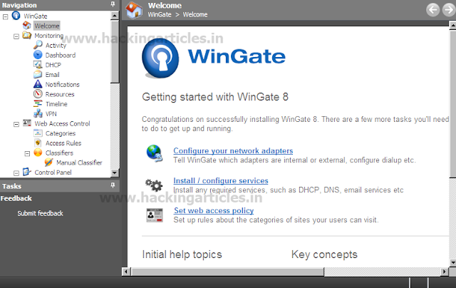This screenshot has width=456, height=288.
Task: Click content vertical scroll down arrow
Action: click(452, 262)
